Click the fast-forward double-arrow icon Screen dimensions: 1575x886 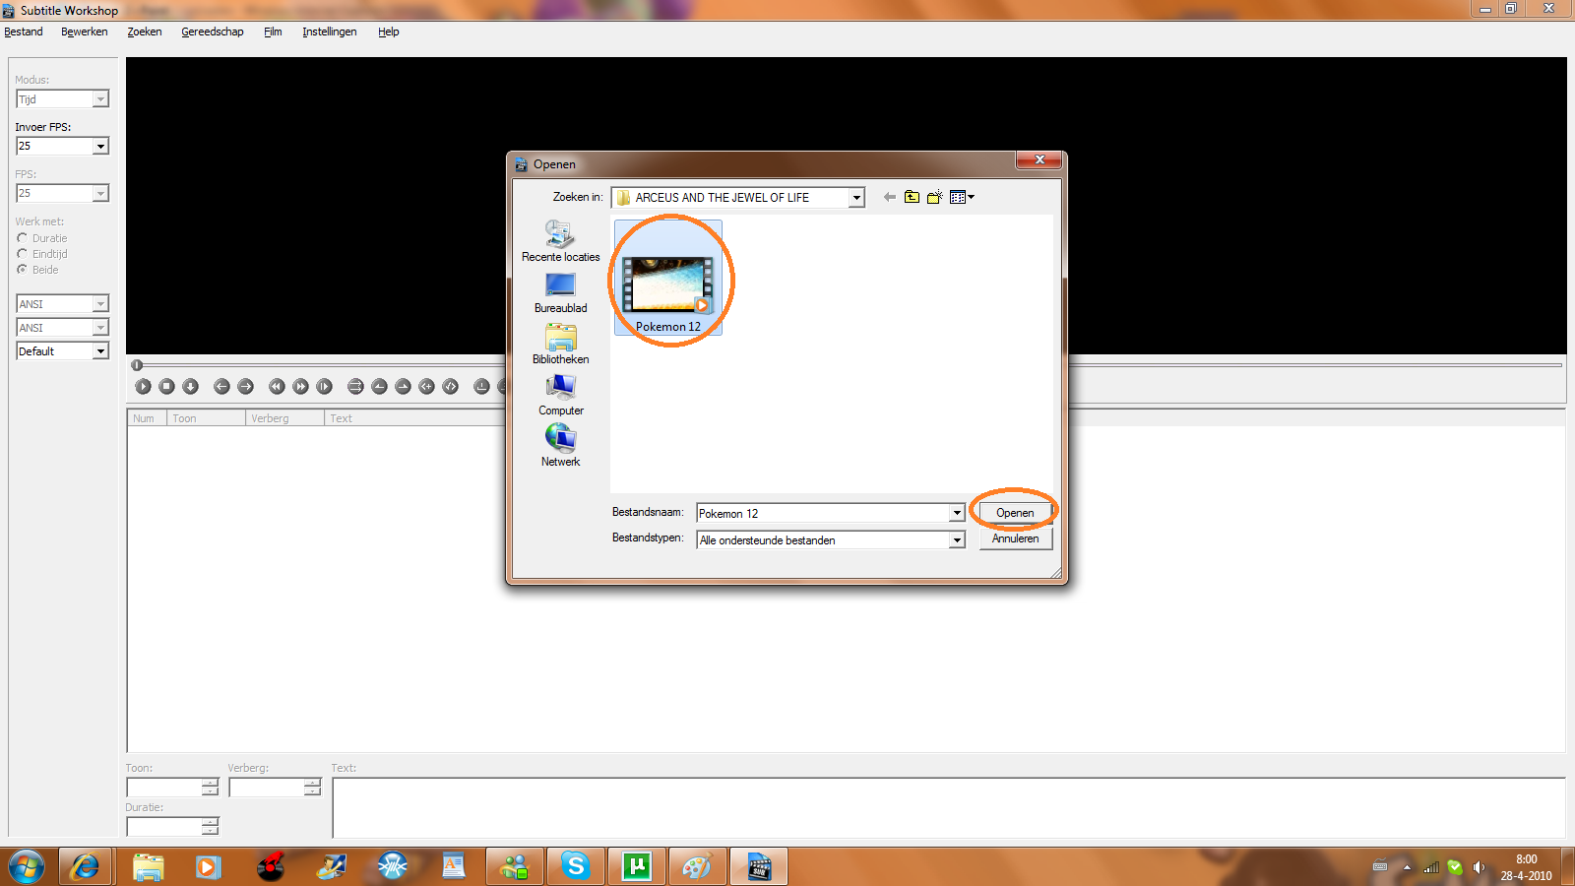pos(300,387)
